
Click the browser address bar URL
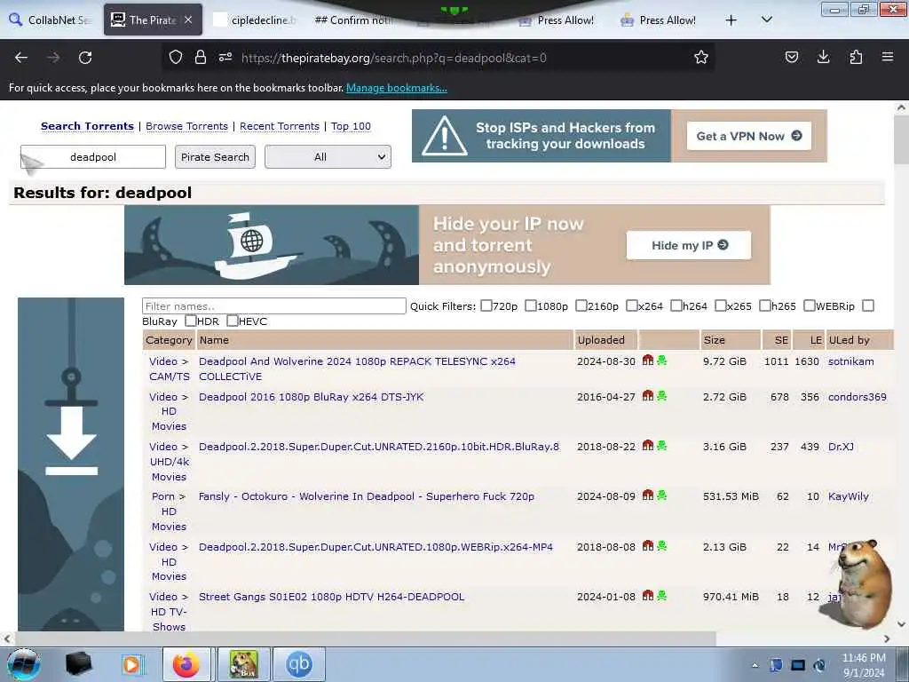coord(394,58)
